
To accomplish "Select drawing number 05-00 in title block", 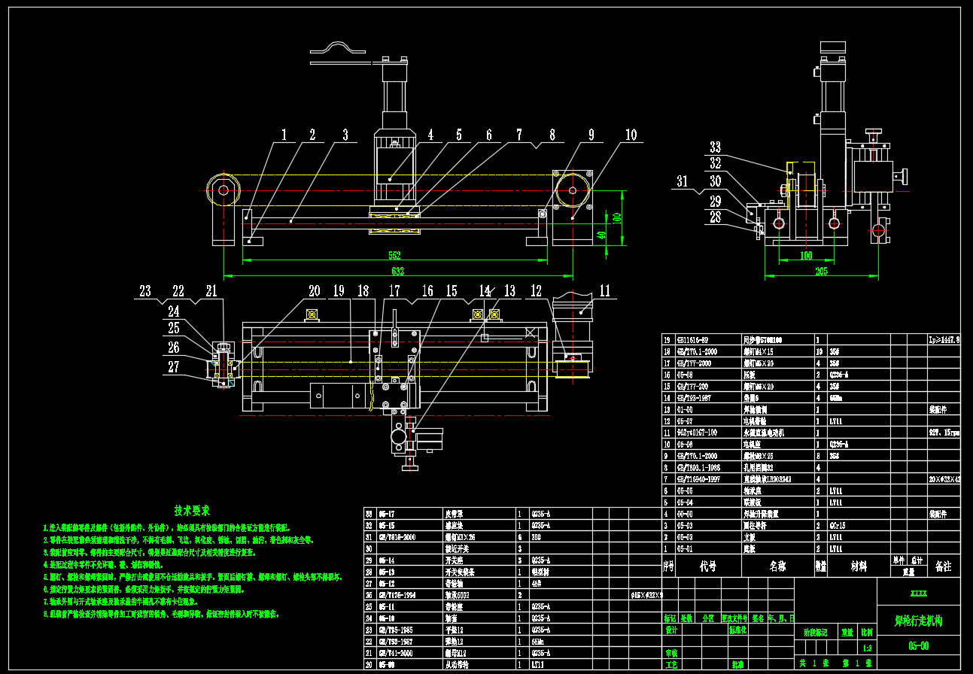I will pyautogui.click(x=918, y=645).
